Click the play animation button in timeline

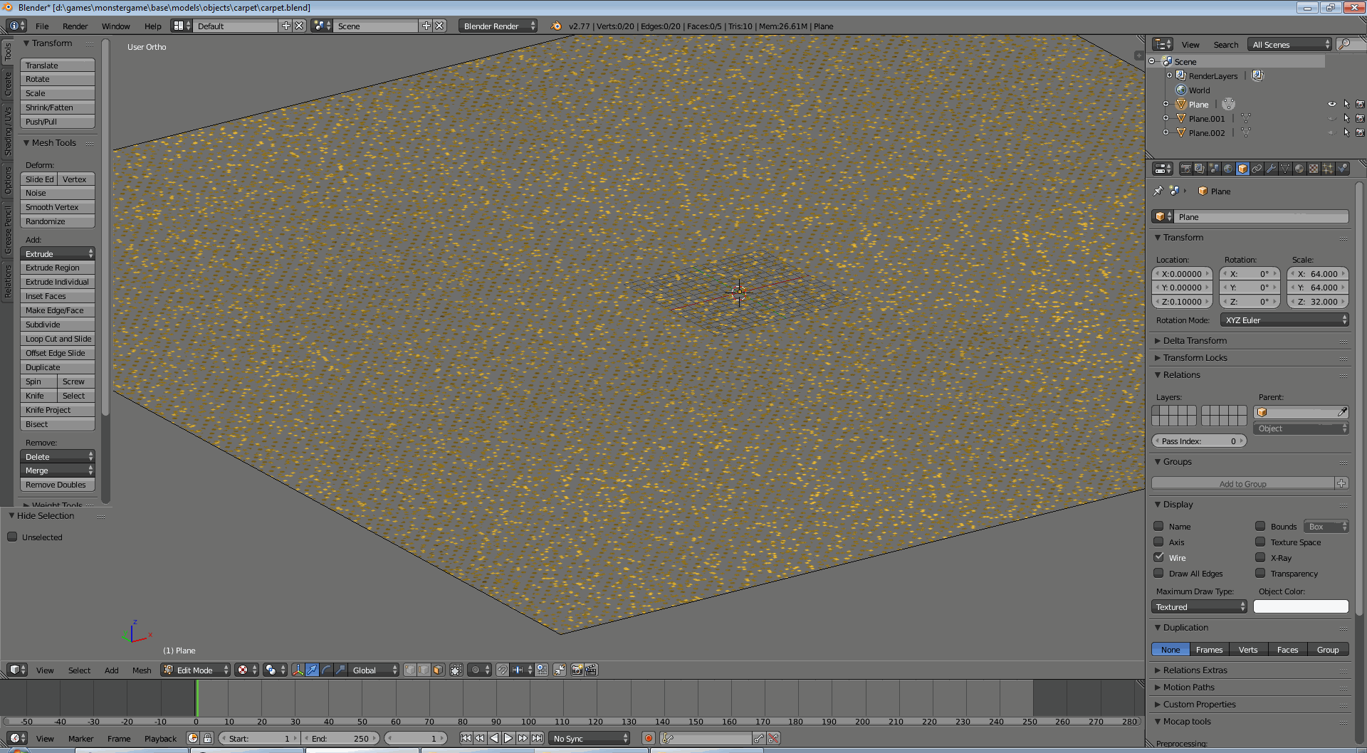pos(508,738)
